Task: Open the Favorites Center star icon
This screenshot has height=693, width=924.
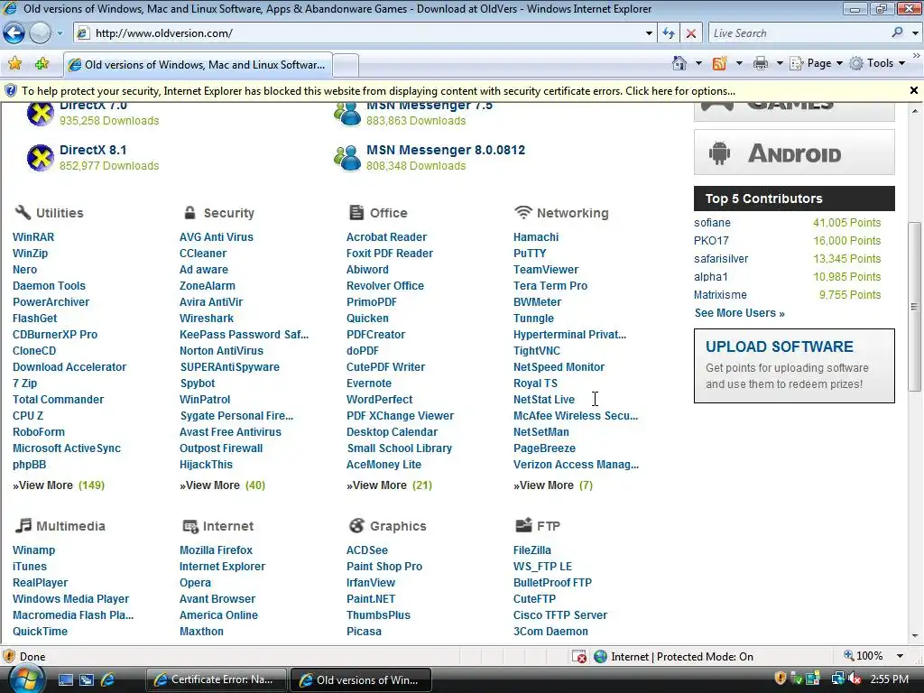Action: pyautogui.click(x=14, y=64)
